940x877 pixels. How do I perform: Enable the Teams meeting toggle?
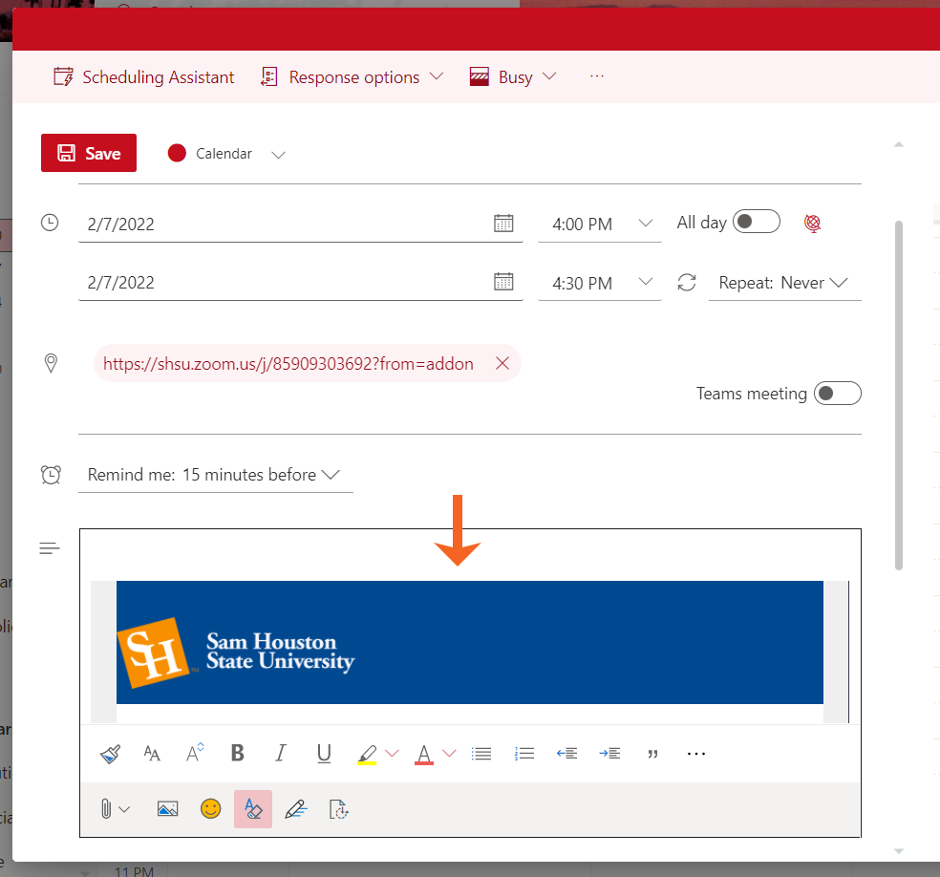click(x=837, y=394)
